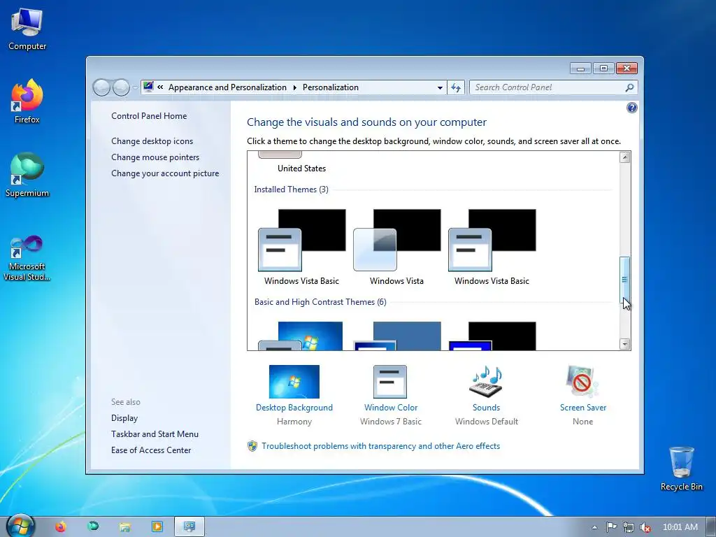Click the Show desktop button

(711, 527)
